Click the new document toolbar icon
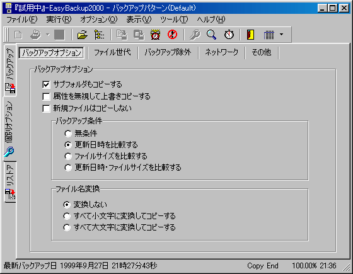The width and height of the screenshot is (353, 274). (18, 35)
